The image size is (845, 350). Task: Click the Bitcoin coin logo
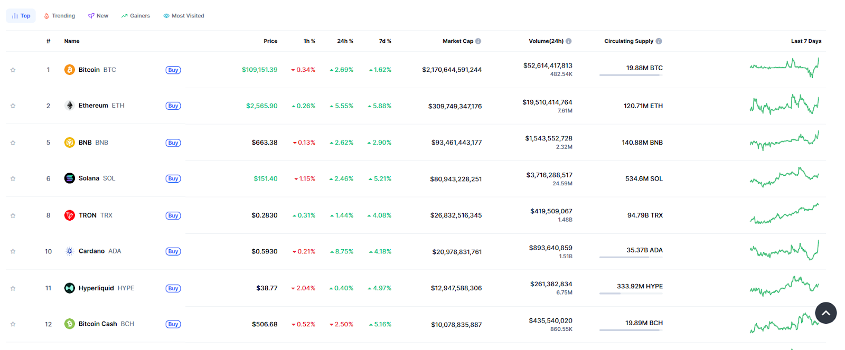click(70, 70)
